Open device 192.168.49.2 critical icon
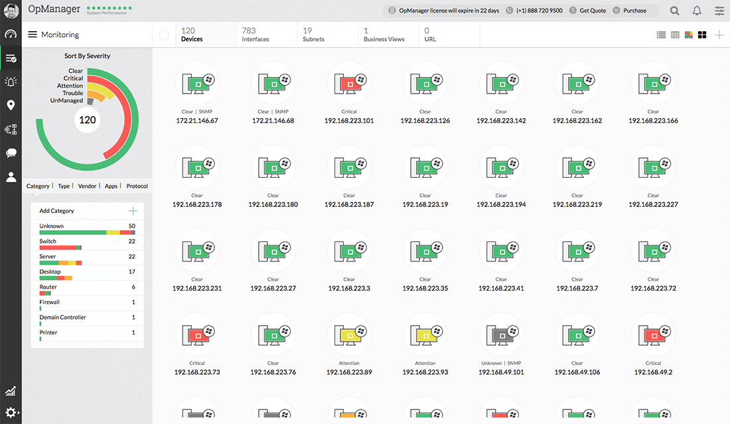Viewport: 730px width, 424px height. point(653,334)
